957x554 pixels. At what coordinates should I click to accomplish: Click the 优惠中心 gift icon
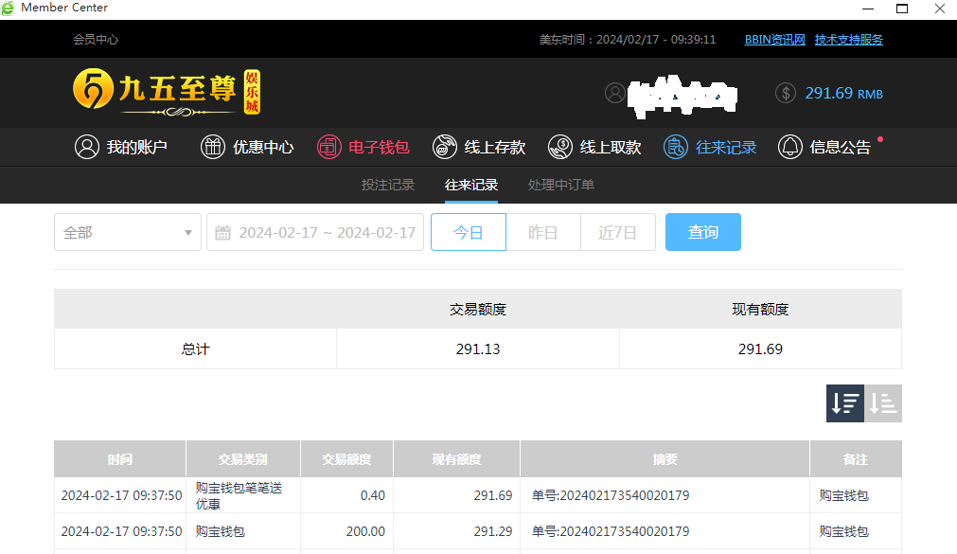(x=213, y=147)
